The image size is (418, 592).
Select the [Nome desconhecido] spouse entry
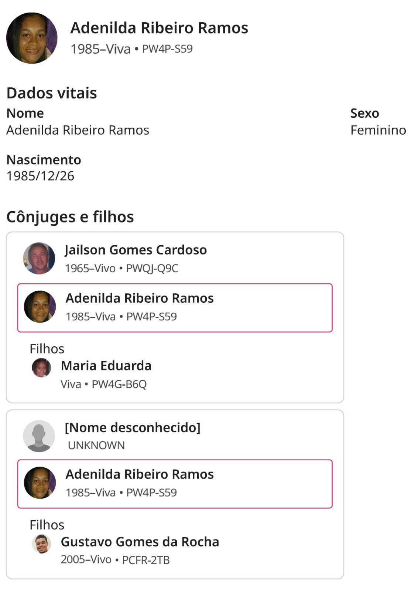click(132, 428)
